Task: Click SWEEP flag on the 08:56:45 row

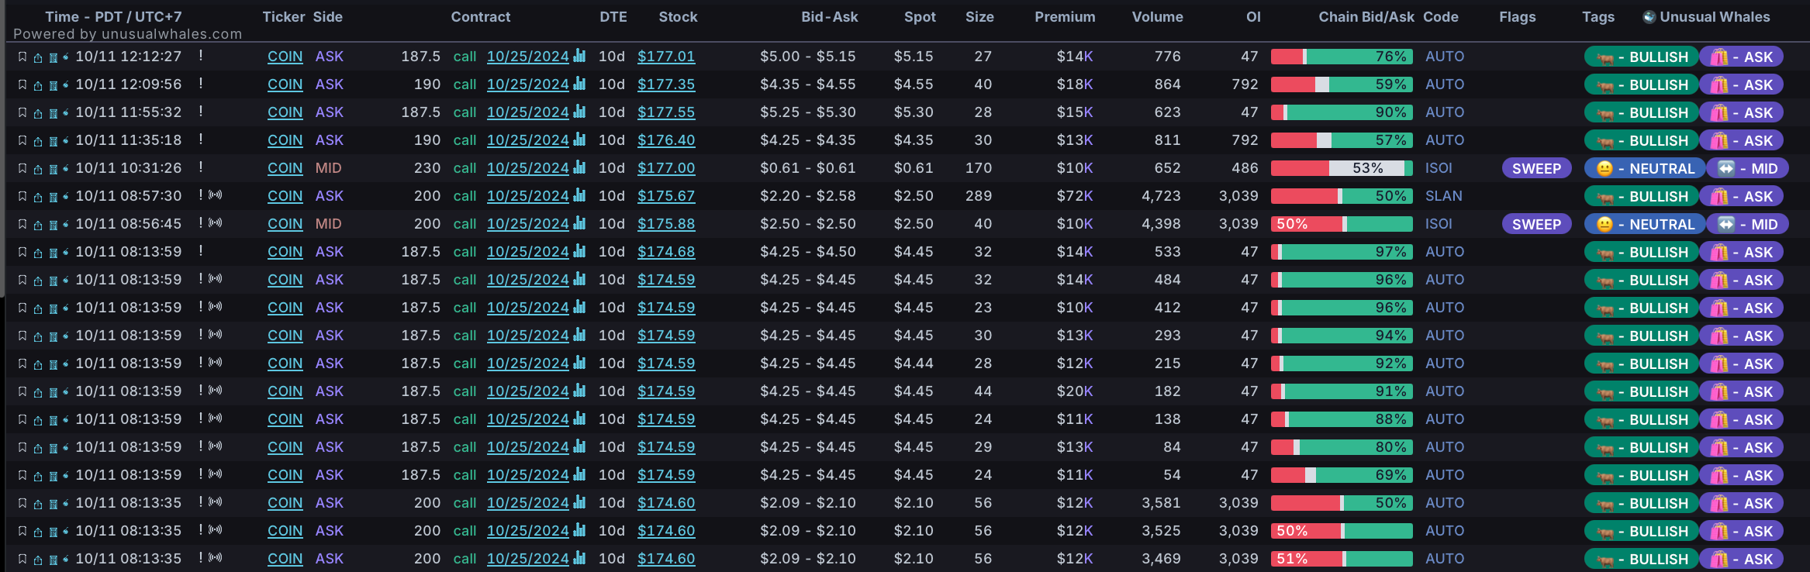Action: click(1536, 224)
